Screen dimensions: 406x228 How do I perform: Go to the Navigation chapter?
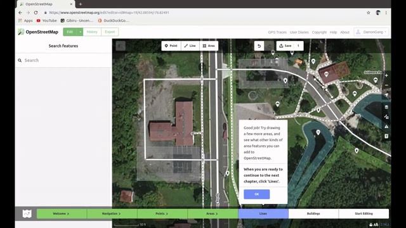pos(112,213)
